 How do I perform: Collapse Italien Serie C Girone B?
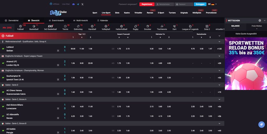219,124
